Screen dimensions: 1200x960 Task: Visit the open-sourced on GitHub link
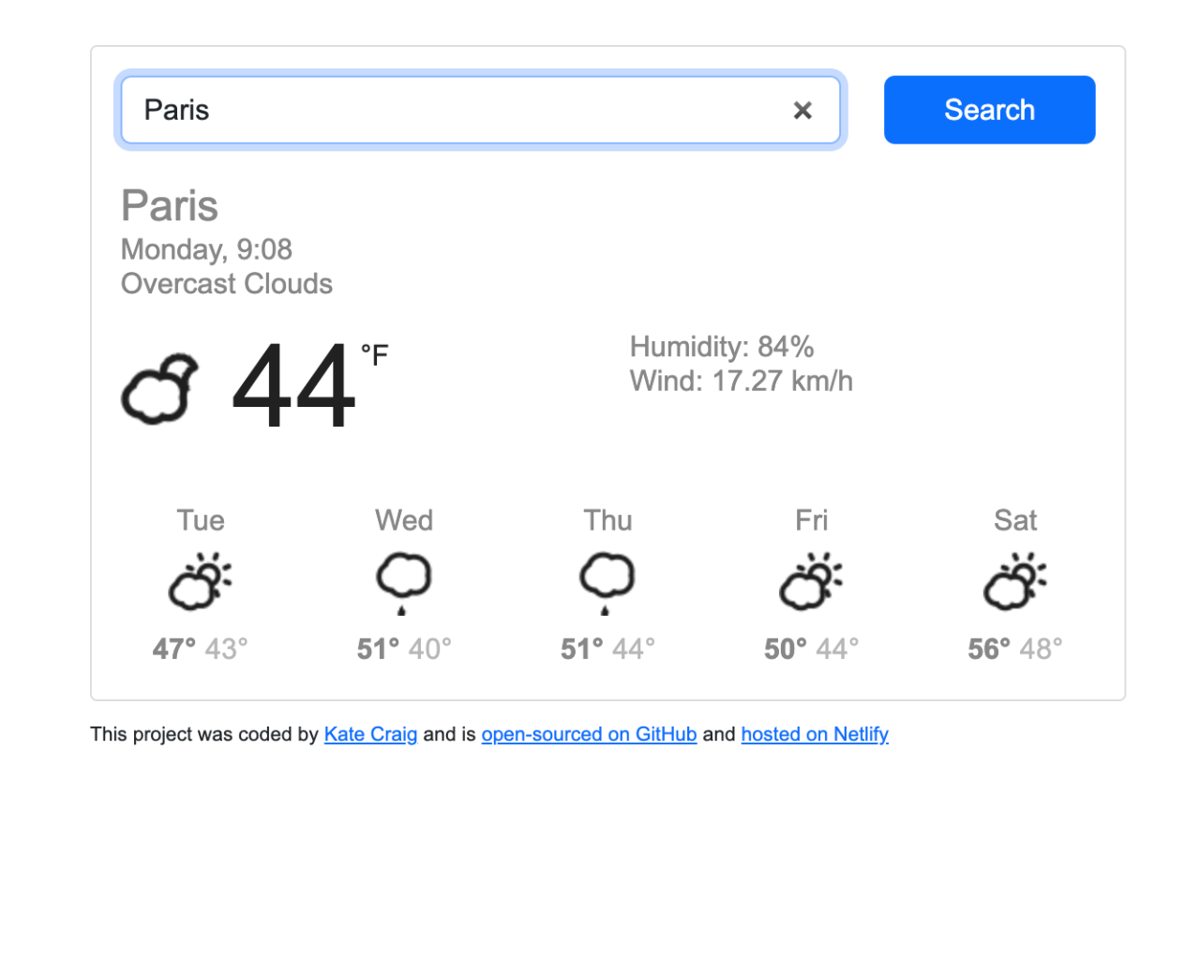pos(589,734)
